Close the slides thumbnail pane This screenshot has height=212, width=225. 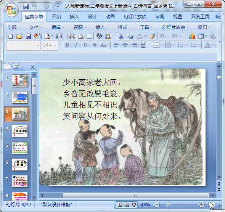32,67
